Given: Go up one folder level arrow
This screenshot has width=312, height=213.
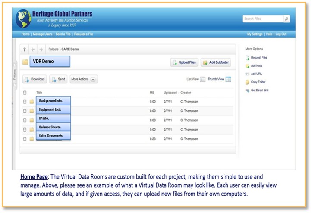Looking at the screenshot, I should point(25,49).
